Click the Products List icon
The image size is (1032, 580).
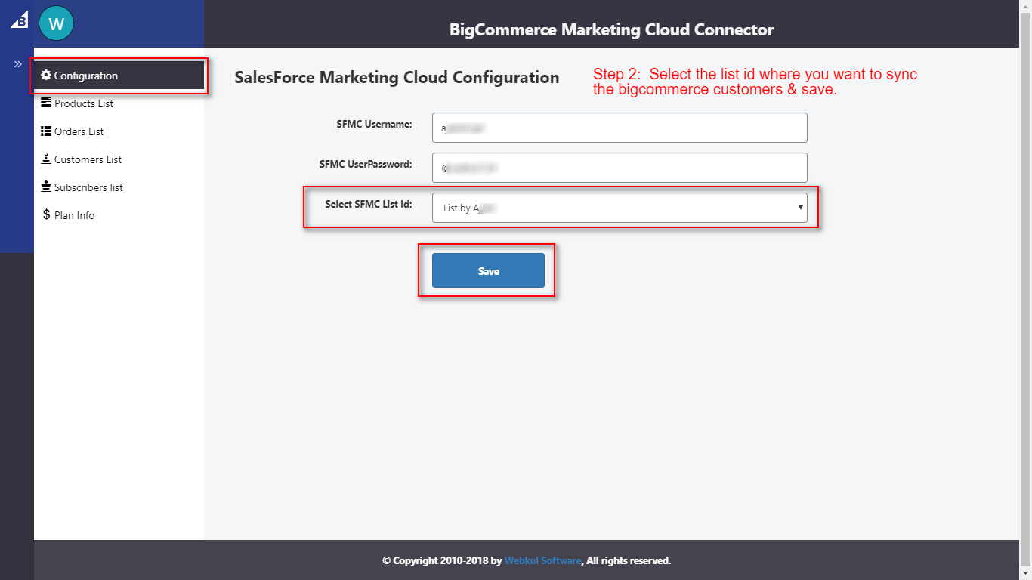(x=46, y=103)
